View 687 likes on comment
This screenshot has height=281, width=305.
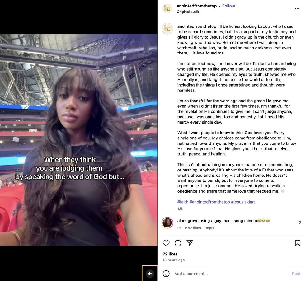(193, 228)
